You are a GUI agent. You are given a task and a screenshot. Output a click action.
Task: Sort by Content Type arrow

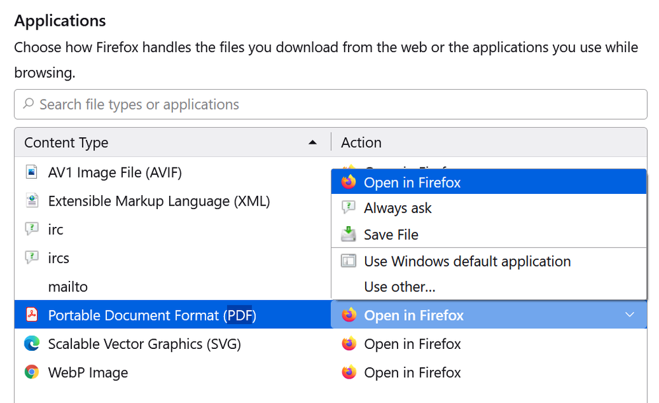tap(313, 142)
